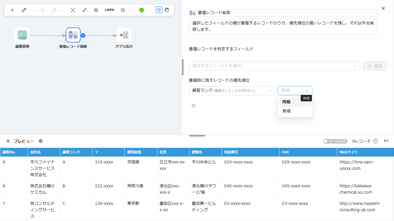Screen dimensions: 394x221
Task: Select the 重複レコード削除 node icon
Action: pyautogui.click(x=73, y=35)
